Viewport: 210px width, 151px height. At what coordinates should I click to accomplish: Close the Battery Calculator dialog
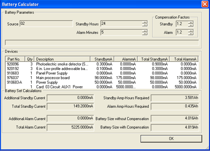point(205,4)
